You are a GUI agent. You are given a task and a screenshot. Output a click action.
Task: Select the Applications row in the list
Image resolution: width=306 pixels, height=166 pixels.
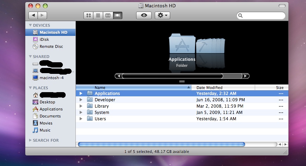click(182, 94)
